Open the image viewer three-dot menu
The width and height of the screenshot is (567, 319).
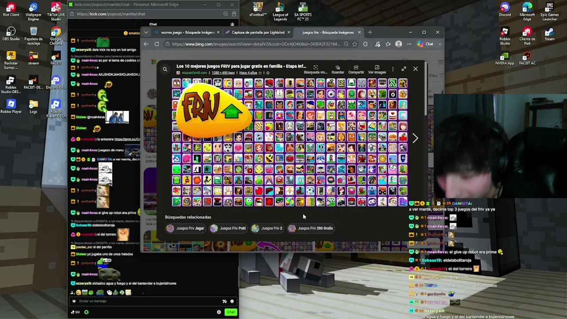click(392, 69)
